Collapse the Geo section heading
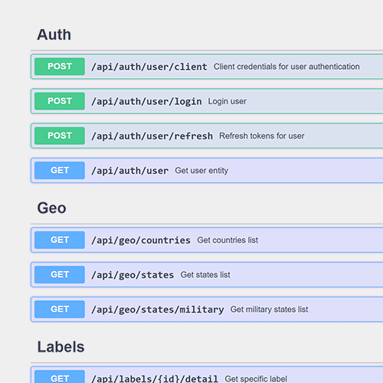Screen dimensions: 383x383 point(52,208)
